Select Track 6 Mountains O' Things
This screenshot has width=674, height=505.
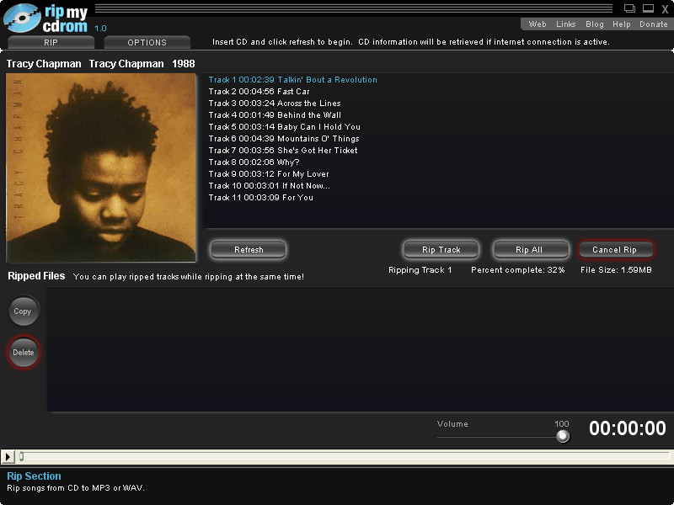point(284,139)
